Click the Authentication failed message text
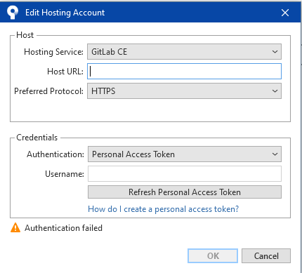 click(x=63, y=228)
